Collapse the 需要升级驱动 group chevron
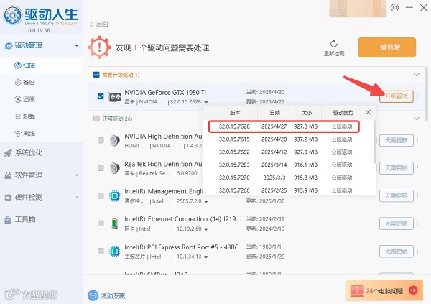Screen dimensions: 431x304 tap(417, 75)
